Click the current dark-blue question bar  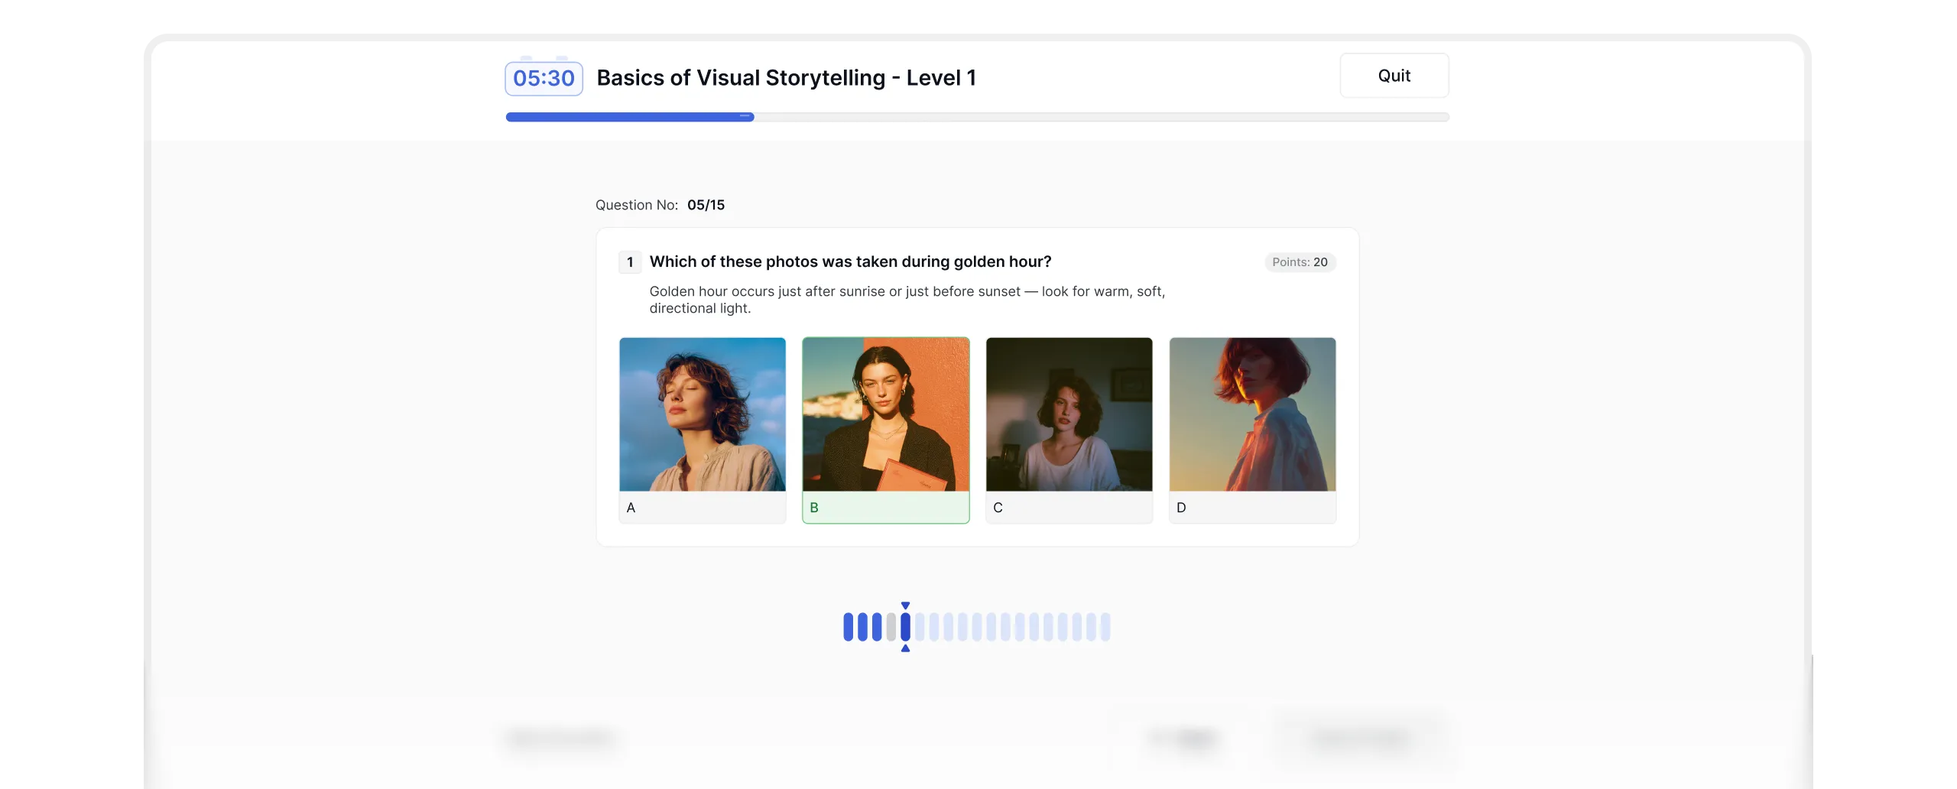pos(905,627)
